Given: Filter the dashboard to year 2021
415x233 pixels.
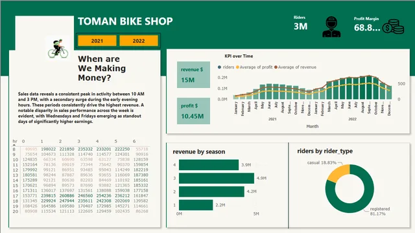Looking at the screenshot, I should [97, 41].
